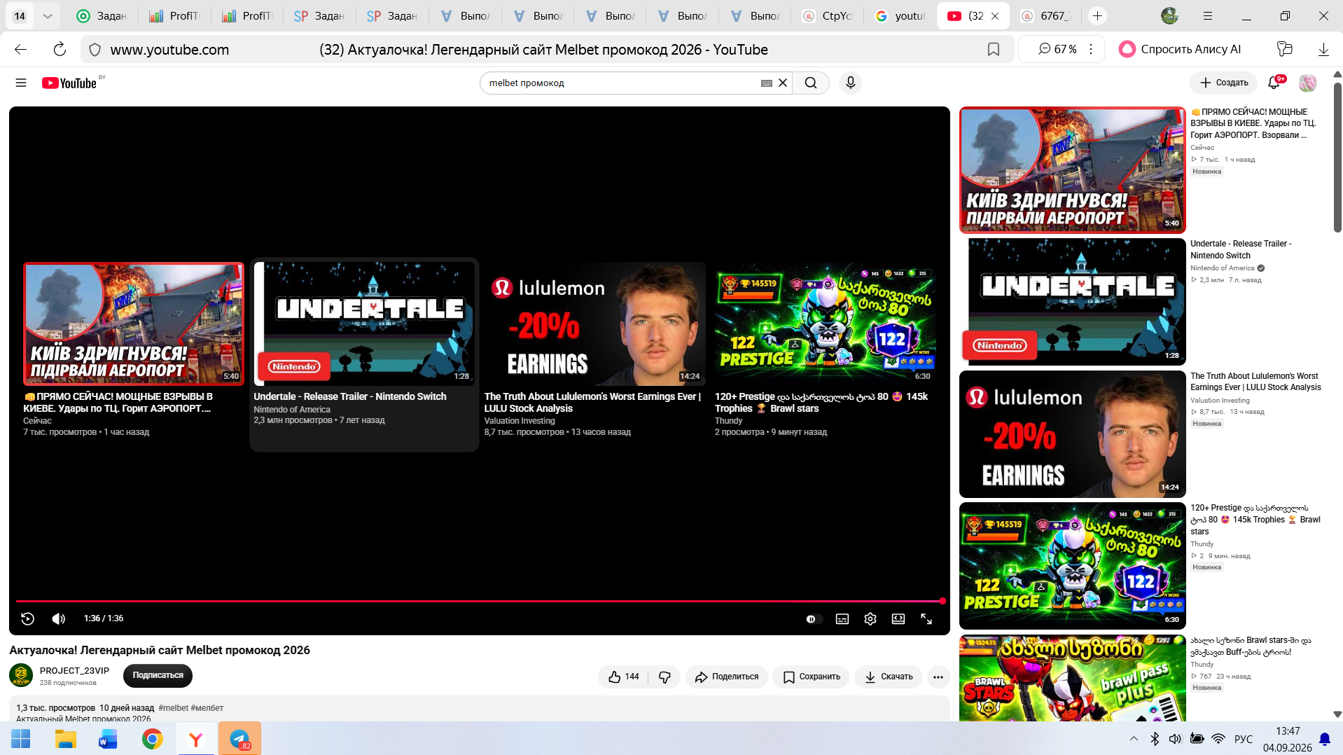Switch to the youtul Google tab
This screenshot has height=755, width=1343.
click(x=900, y=15)
